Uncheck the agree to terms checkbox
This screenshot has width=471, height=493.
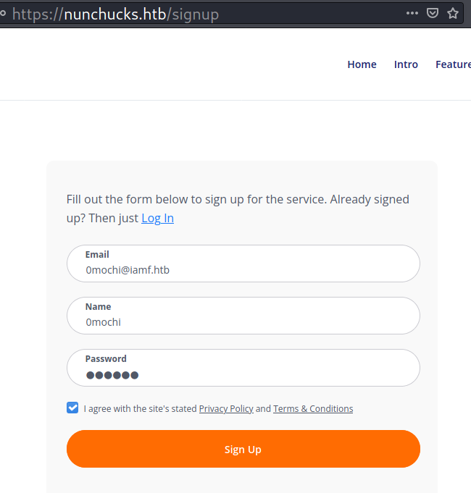pyautogui.click(x=72, y=408)
